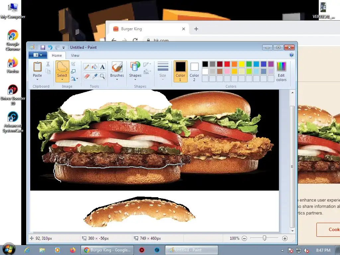Image resolution: width=340 pixels, height=255 pixels.
Task: Open the Paint application menu button
Action: point(38,55)
